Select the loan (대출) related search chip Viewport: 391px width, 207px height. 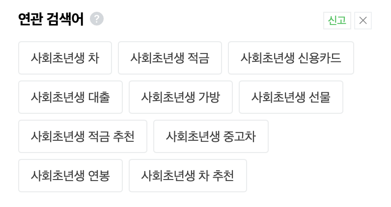click(70, 97)
